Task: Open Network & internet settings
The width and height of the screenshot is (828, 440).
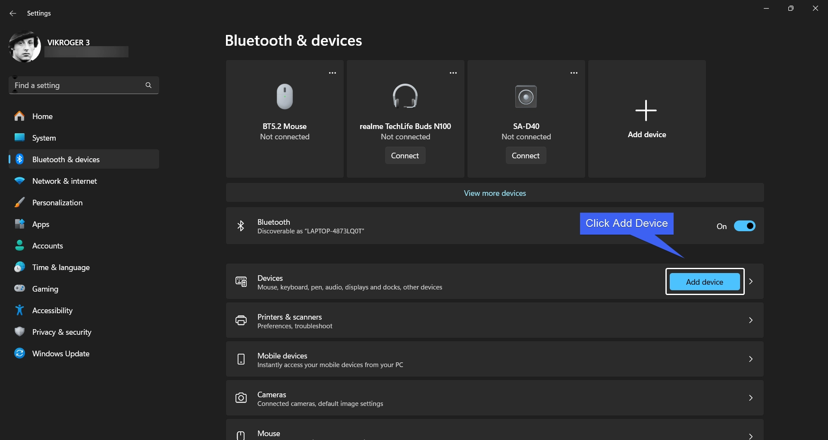Action: (x=84, y=181)
